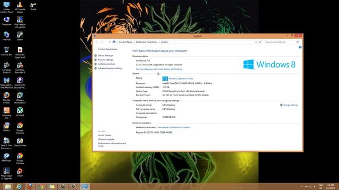Expand the address bar history dropdown
339x190 pixels.
(256, 42)
